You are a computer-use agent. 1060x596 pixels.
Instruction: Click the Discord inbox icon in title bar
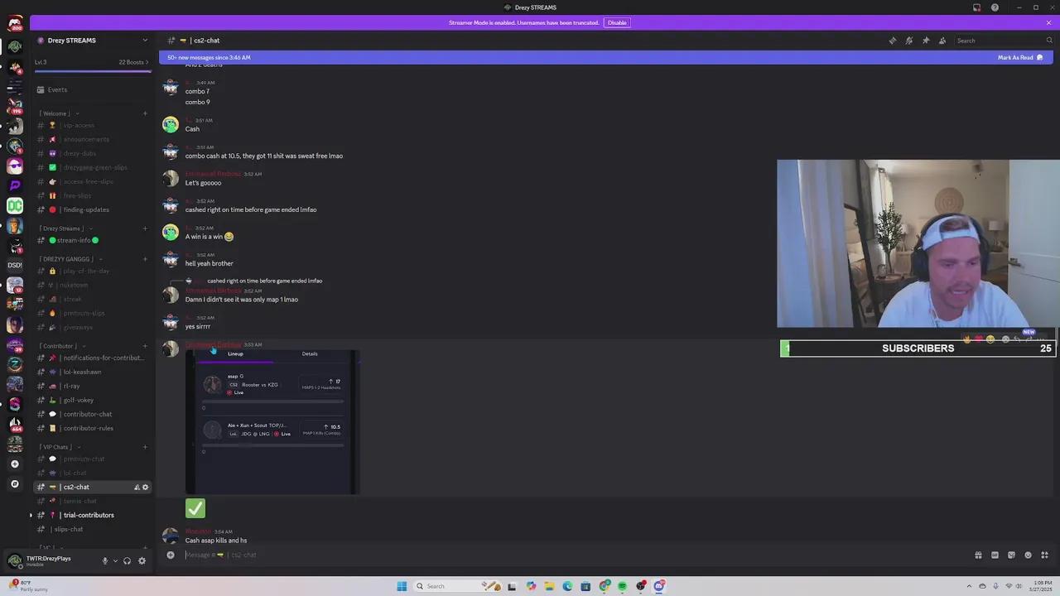[x=976, y=7]
